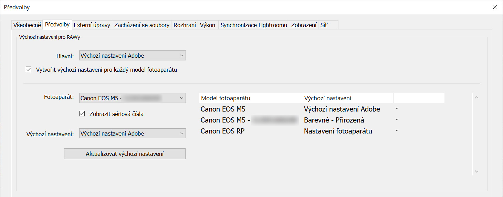Screen dimensions: 503x197
Task: Click the Nastavení fotoaparátu cell
Action: 338,131
